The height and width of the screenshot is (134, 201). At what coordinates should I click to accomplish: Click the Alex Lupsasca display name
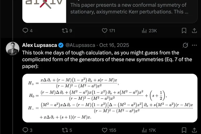(40, 45)
